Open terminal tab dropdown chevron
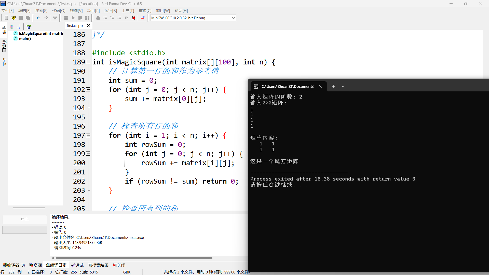The width and height of the screenshot is (489, 275). pyautogui.click(x=343, y=86)
